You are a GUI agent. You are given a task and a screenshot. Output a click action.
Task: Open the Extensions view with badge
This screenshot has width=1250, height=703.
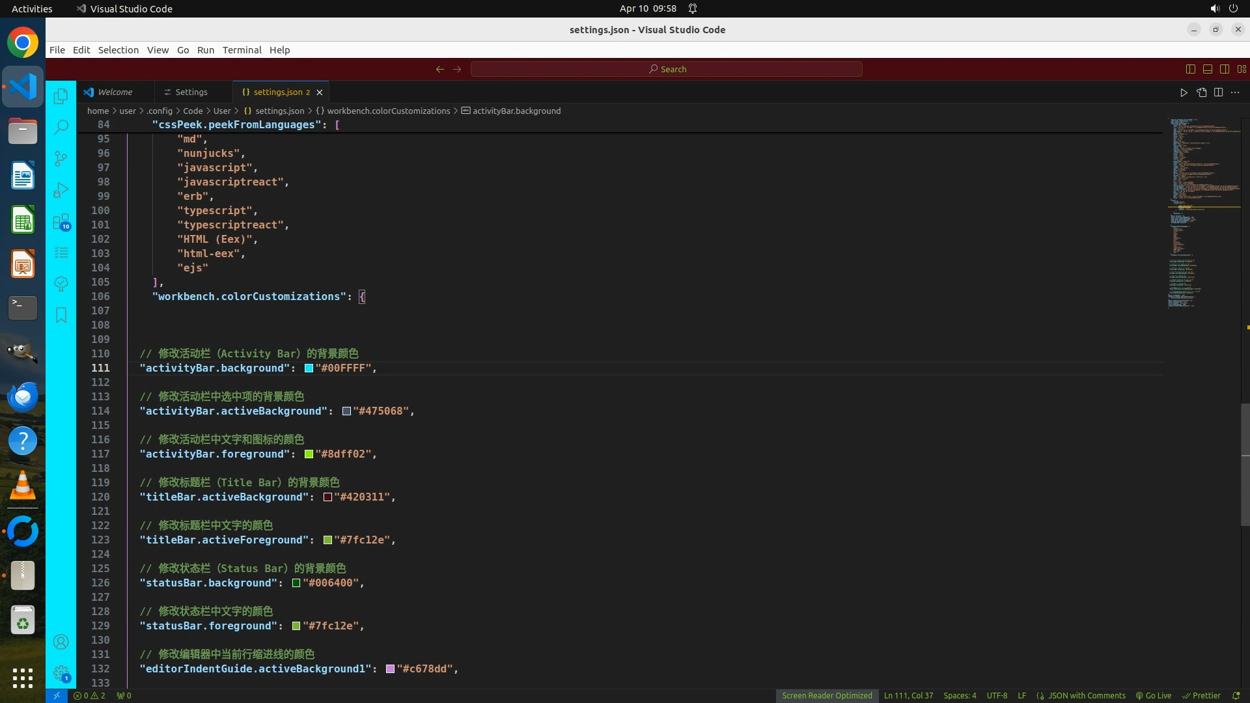coord(61,222)
